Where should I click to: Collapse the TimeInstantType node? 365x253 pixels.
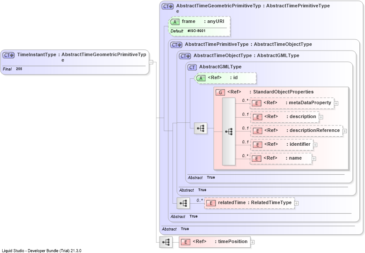point(151,62)
